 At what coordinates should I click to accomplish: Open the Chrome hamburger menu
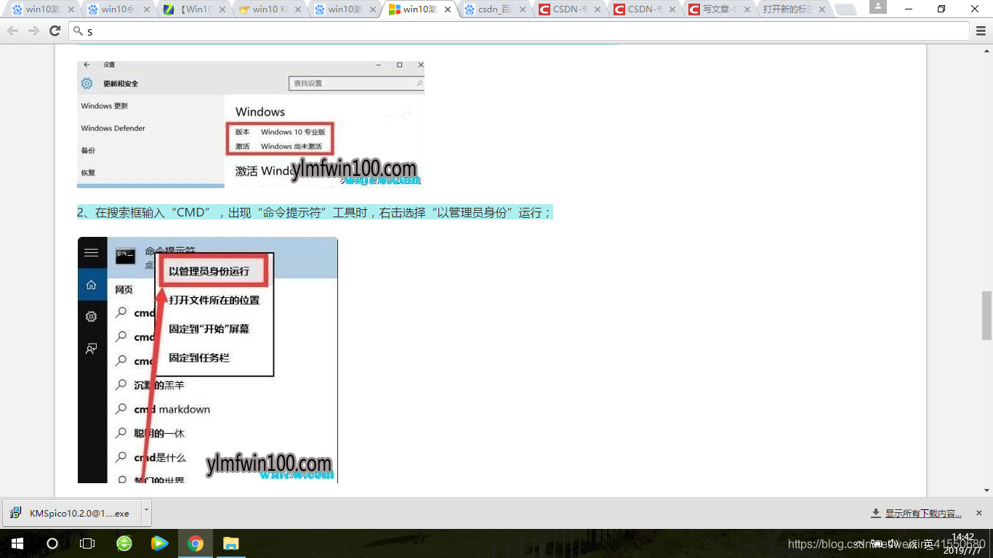click(981, 31)
